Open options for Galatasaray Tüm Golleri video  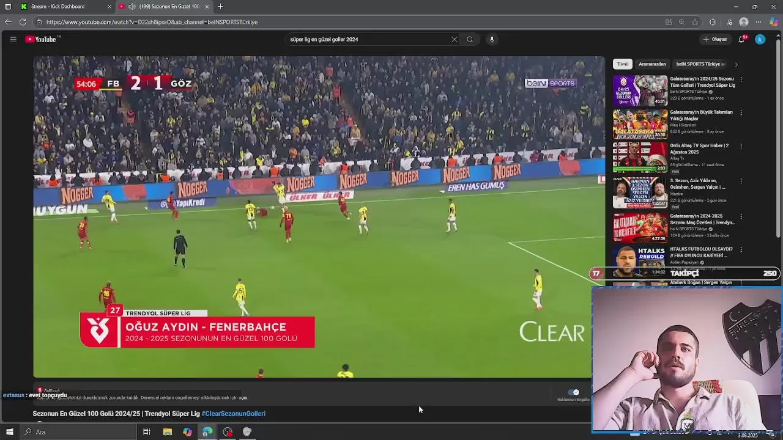pyautogui.click(x=741, y=79)
